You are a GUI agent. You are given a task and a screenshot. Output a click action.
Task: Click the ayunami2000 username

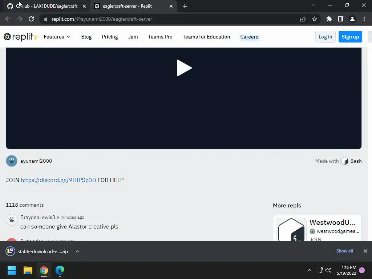tap(36, 161)
